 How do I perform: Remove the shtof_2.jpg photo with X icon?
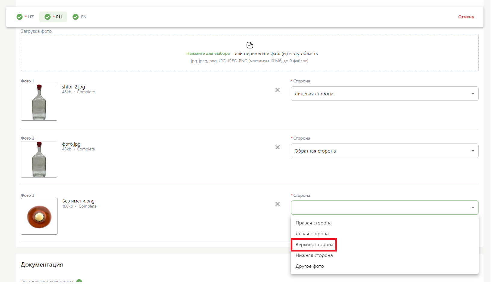[x=277, y=90]
